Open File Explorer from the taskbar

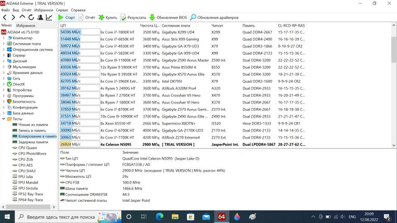pyautogui.click(x=175, y=217)
